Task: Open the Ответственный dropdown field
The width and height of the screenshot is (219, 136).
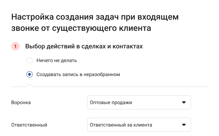Action: click(x=139, y=125)
